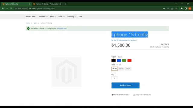Close the first I phone 15 Config tab
Image resolution: width=193 pixels, height=108 pixels.
point(30,4)
